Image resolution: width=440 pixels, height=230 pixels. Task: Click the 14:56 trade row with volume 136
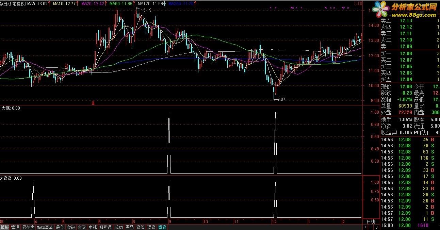point(410,158)
